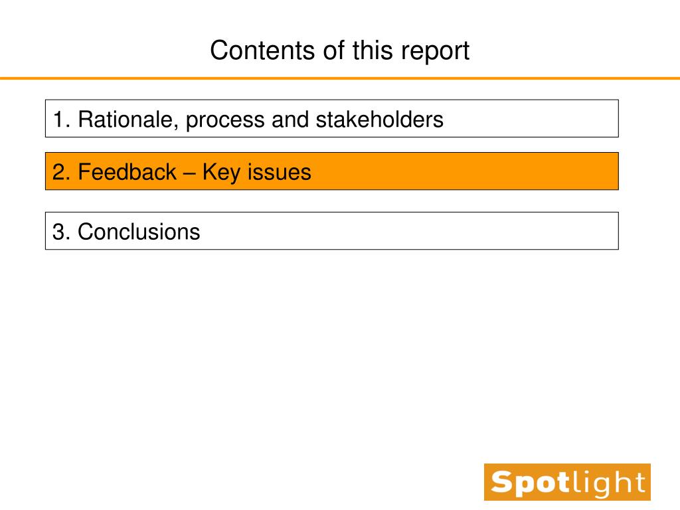Click the 'Contents of this report' title
680x510 pixels.
(339, 50)
